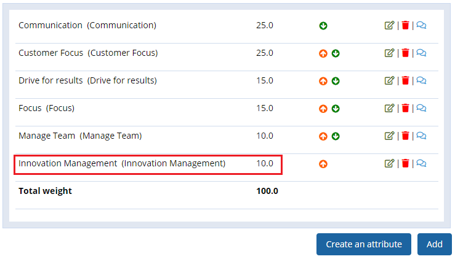This screenshot has height=259, width=455.
Task: Edit the Communication attribute
Action: point(389,25)
